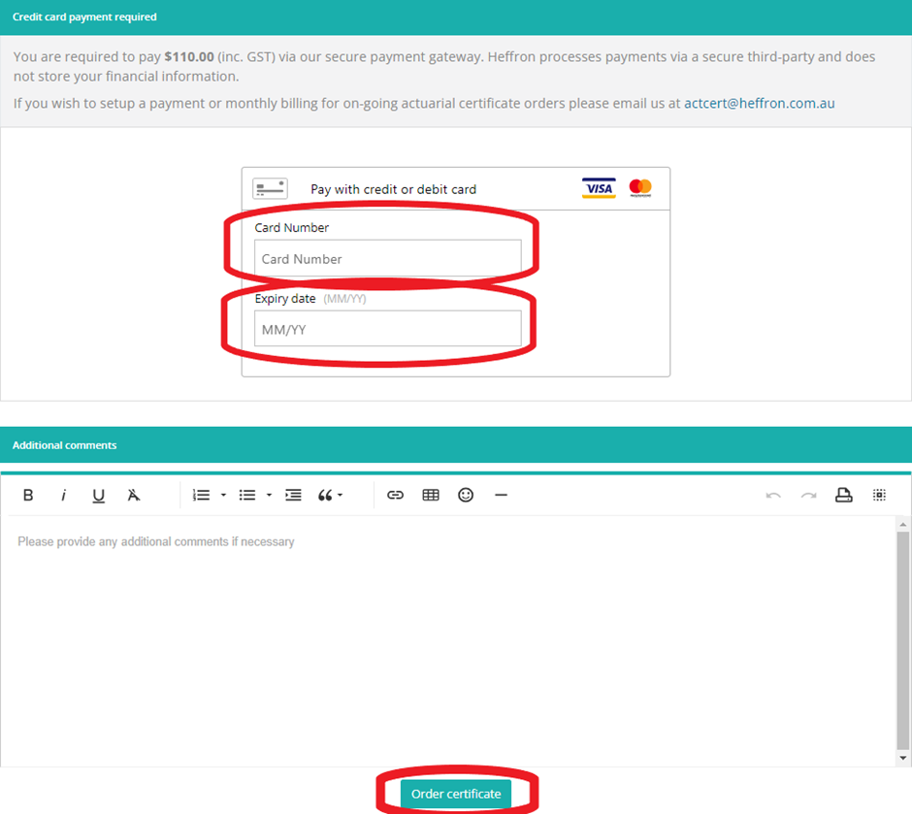Click the Order certificate button
The image size is (912, 814).
pyautogui.click(x=456, y=795)
